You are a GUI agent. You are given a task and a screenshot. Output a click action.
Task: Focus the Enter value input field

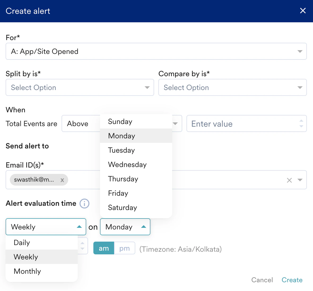(241, 124)
